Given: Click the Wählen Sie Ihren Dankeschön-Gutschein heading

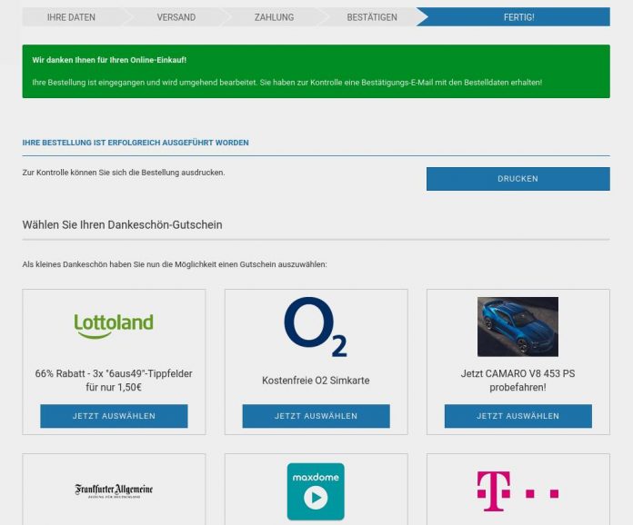Looking at the screenshot, I should [x=122, y=224].
